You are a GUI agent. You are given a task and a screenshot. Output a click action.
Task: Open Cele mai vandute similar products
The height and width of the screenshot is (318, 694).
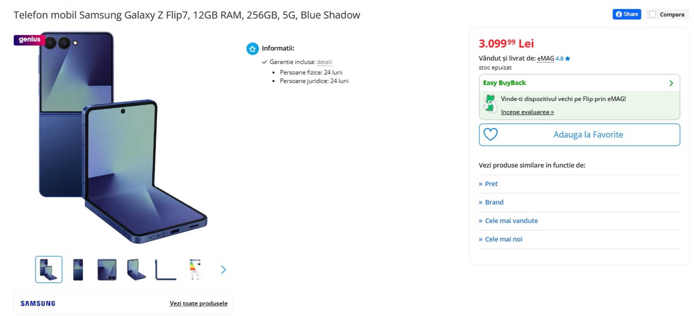[x=508, y=220]
